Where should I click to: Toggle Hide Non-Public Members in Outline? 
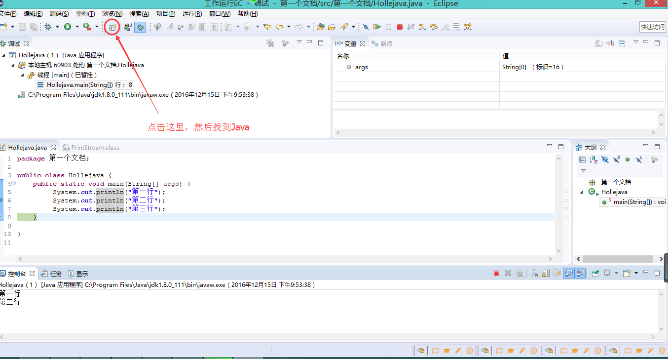click(628, 160)
